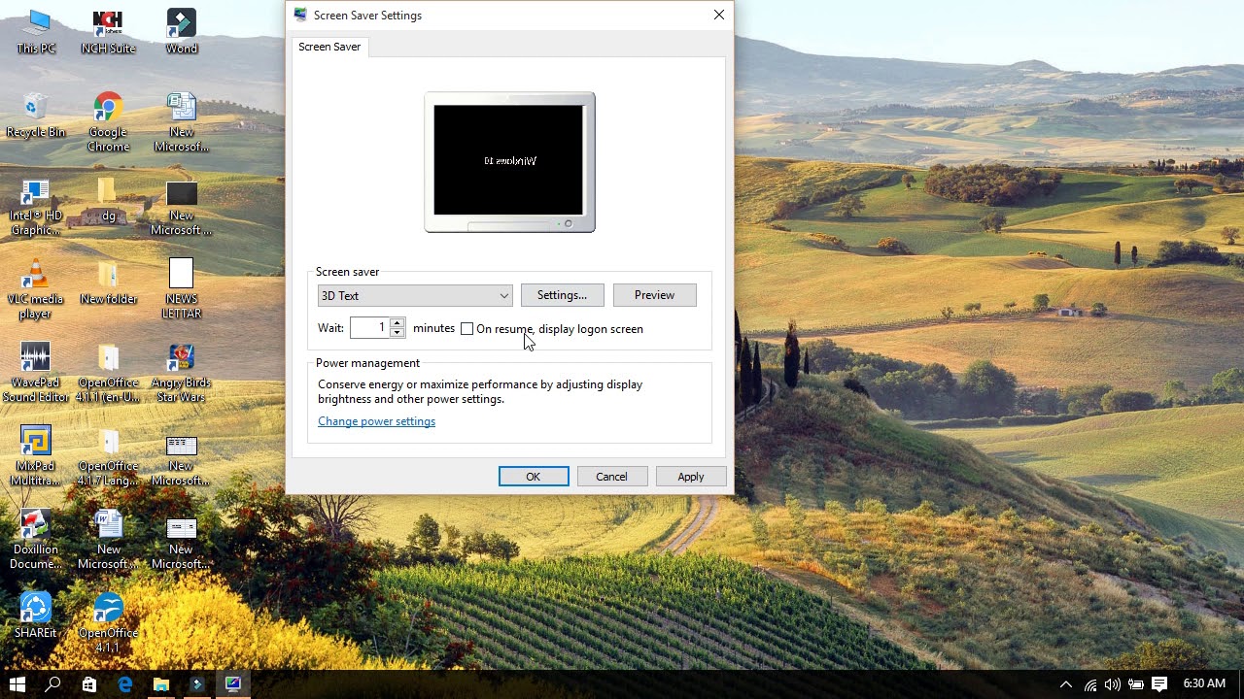Viewport: 1244px width, 699px height.
Task: Open the Change power settings link
Action: point(376,421)
